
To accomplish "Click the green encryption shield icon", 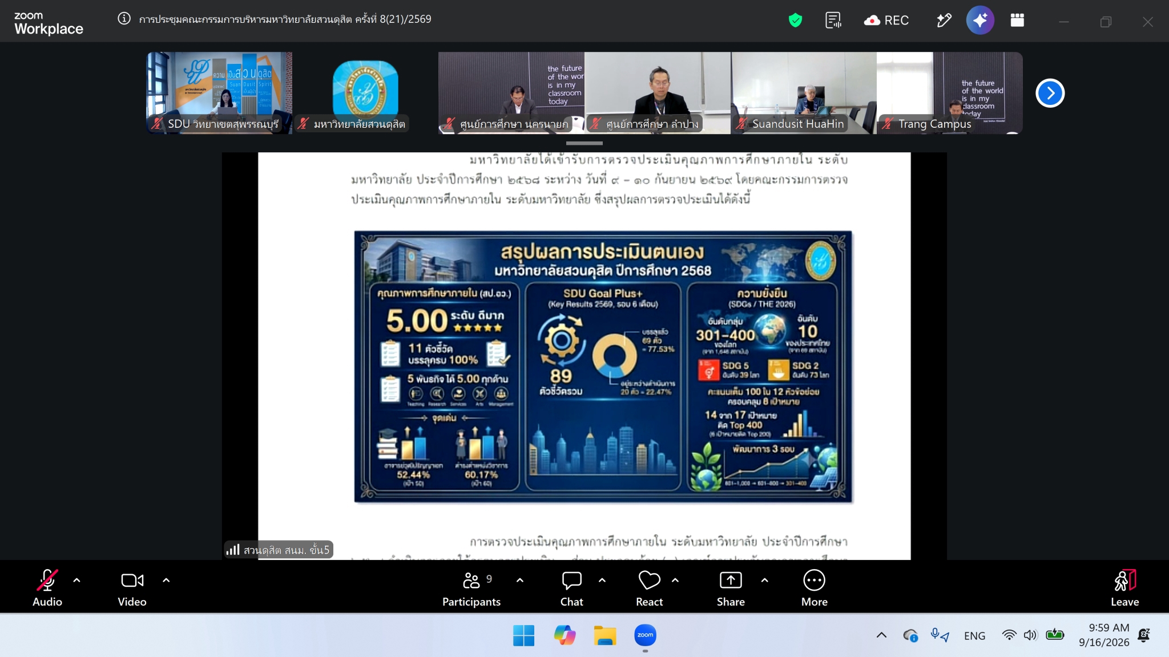I will click(x=795, y=21).
